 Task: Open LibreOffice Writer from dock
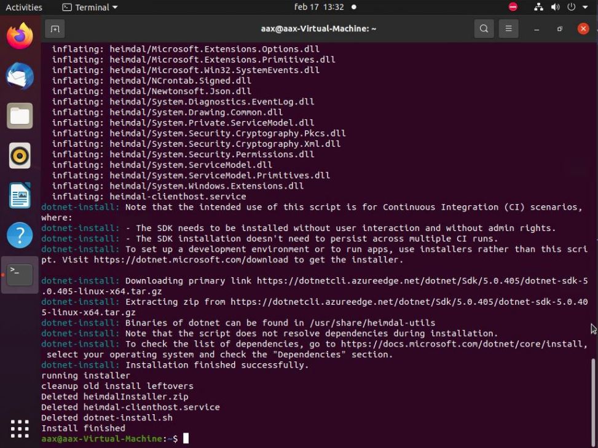[20, 195]
